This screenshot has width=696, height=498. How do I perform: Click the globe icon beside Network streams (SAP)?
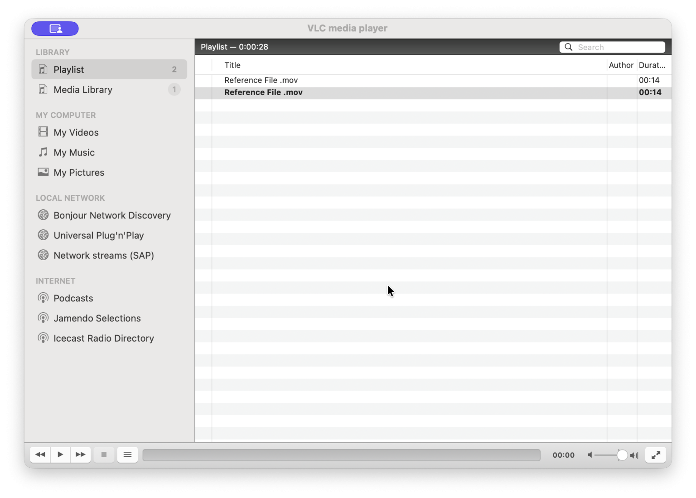(x=43, y=255)
